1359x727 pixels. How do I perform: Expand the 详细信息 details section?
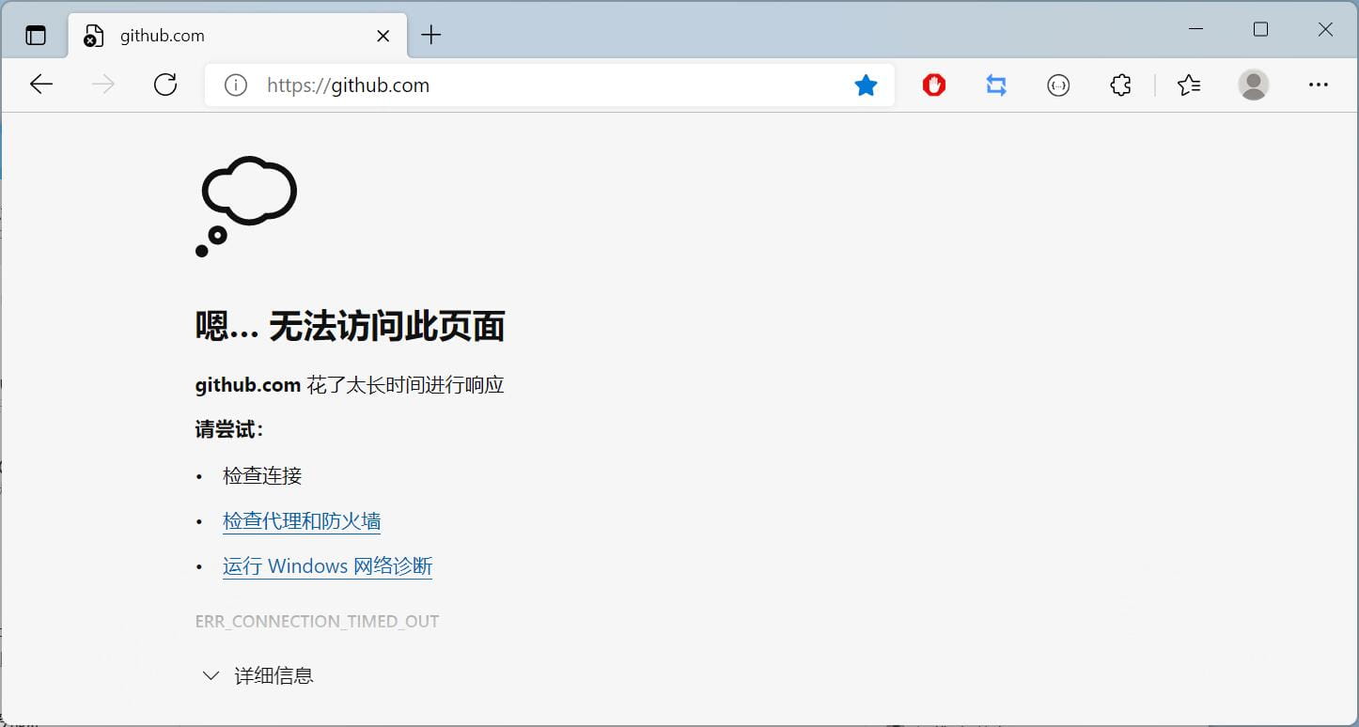click(x=257, y=674)
